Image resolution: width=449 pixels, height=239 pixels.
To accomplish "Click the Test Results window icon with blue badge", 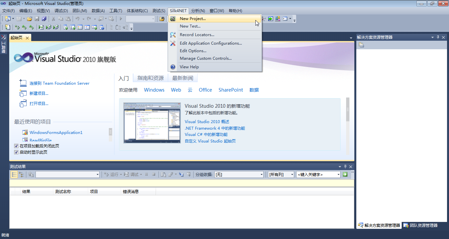I will coord(102,27).
